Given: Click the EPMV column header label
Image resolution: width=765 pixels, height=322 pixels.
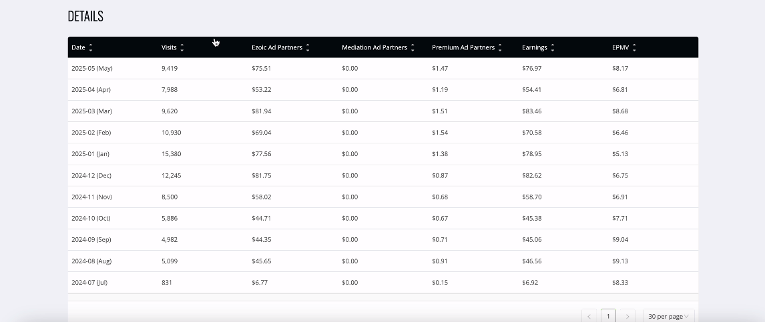Looking at the screenshot, I should pos(621,48).
